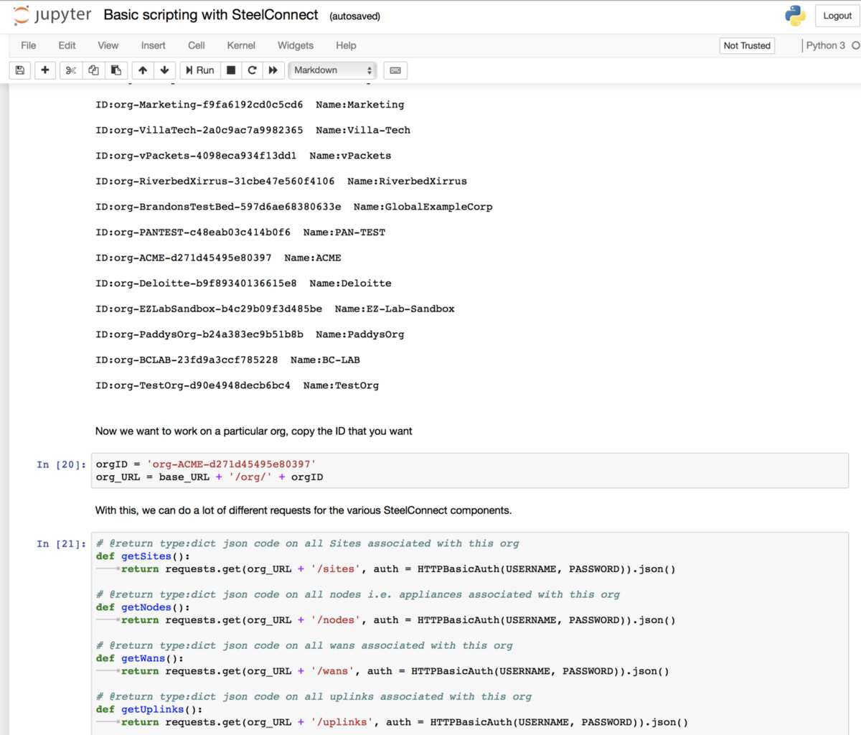The height and width of the screenshot is (735, 861).
Task: Click 'Now we want to work' markdown text
Action: 254,431
